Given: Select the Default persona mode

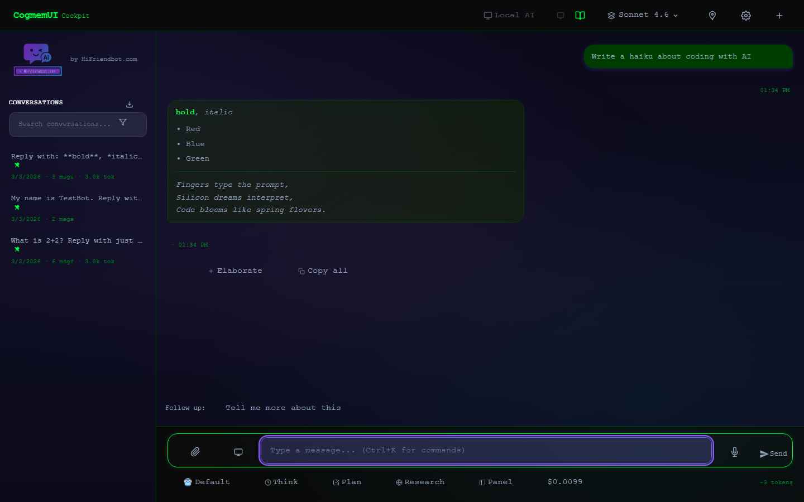Looking at the screenshot, I should [207, 482].
